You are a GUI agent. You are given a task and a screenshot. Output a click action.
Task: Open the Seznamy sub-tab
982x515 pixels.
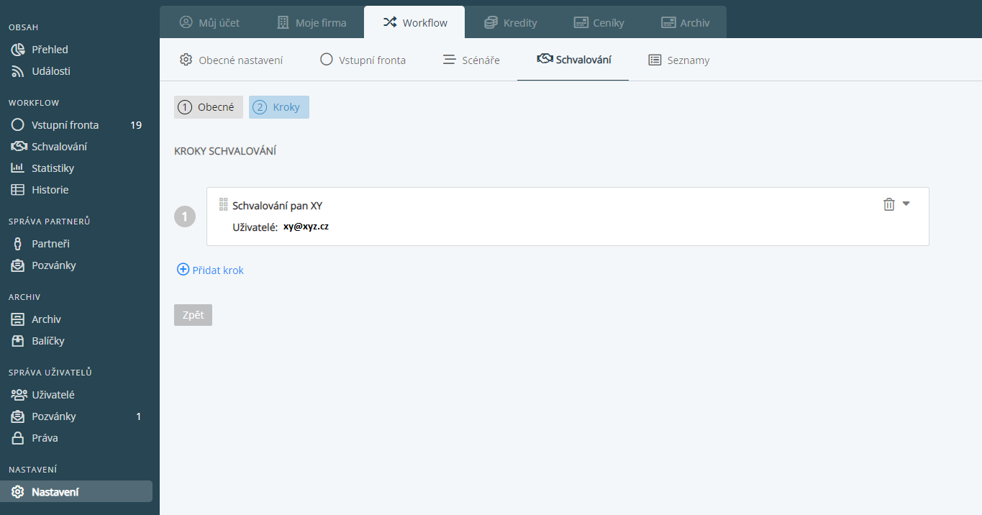pyautogui.click(x=679, y=60)
